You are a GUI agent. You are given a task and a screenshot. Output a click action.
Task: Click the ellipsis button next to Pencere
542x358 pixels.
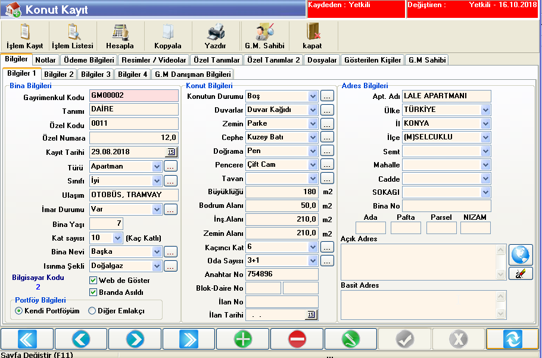click(x=327, y=164)
